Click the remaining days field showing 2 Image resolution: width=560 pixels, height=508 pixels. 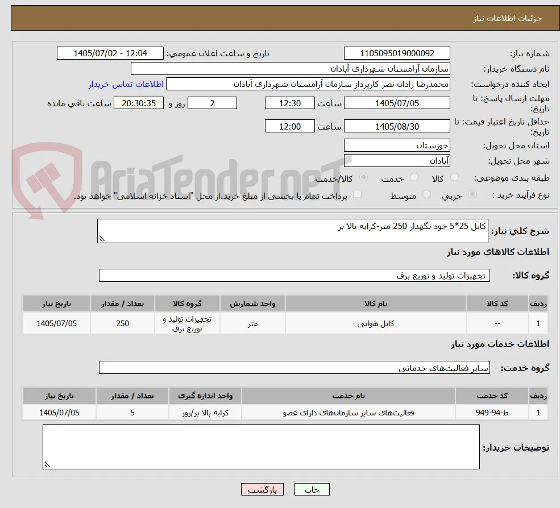(212, 103)
